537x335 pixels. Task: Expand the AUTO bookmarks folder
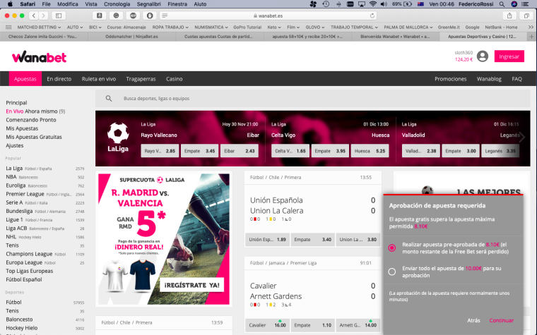(x=75, y=27)
